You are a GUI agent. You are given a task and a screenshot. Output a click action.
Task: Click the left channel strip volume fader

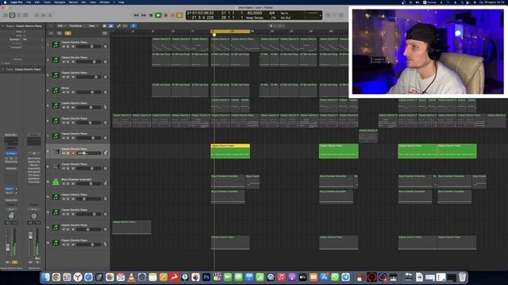point(8,248)
